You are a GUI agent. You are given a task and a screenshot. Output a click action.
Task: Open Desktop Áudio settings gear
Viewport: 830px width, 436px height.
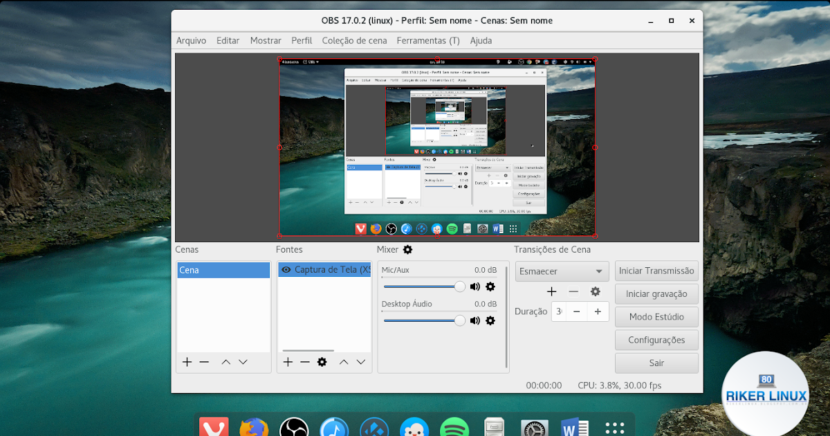tap(490, 320)
